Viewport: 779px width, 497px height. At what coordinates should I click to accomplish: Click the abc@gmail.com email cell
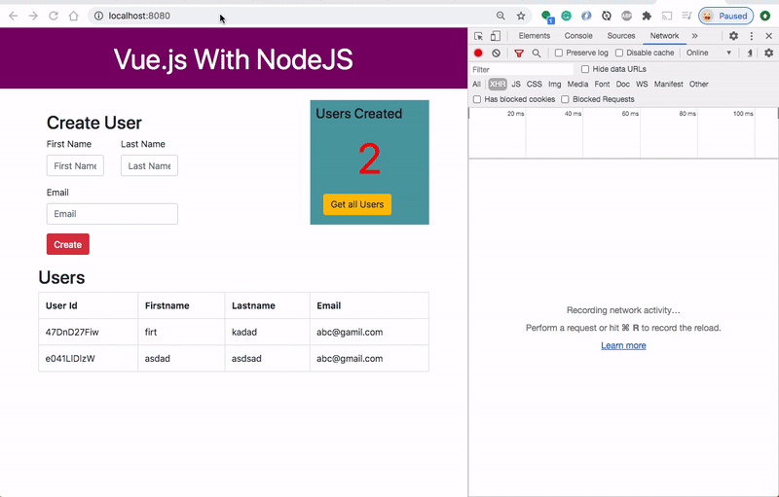coord(369,358)
